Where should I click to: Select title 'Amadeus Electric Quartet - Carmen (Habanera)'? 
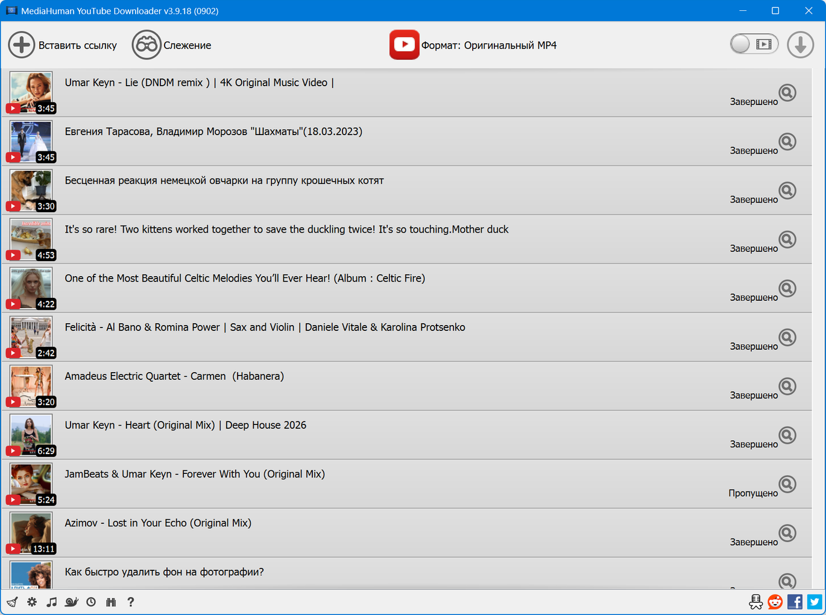pos(174,376)
